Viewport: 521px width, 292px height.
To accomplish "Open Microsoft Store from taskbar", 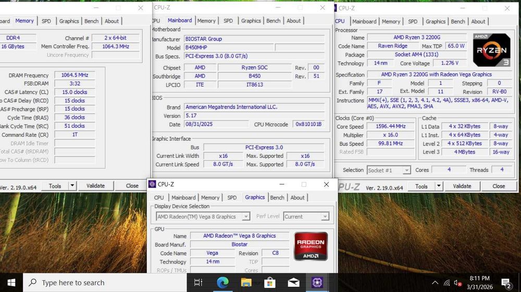I will pyautogui.click(x=269, y=283).
